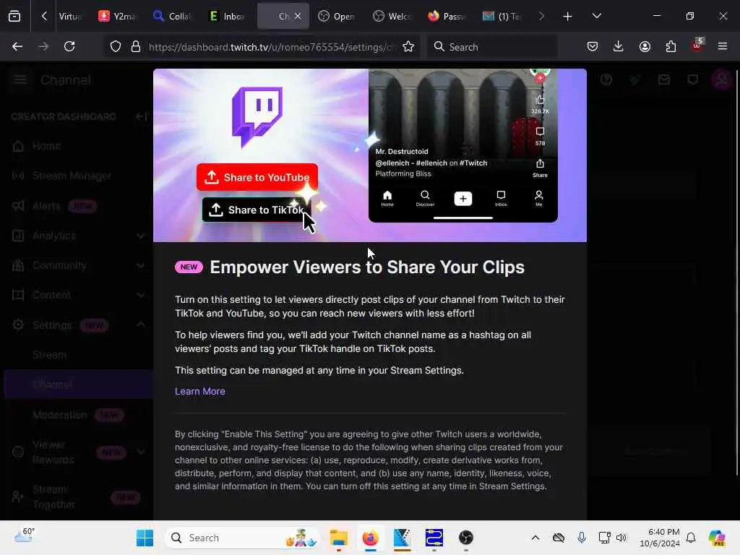Switch to the Open tab
The image size is (740, 555).
click(x=336, y=16)
